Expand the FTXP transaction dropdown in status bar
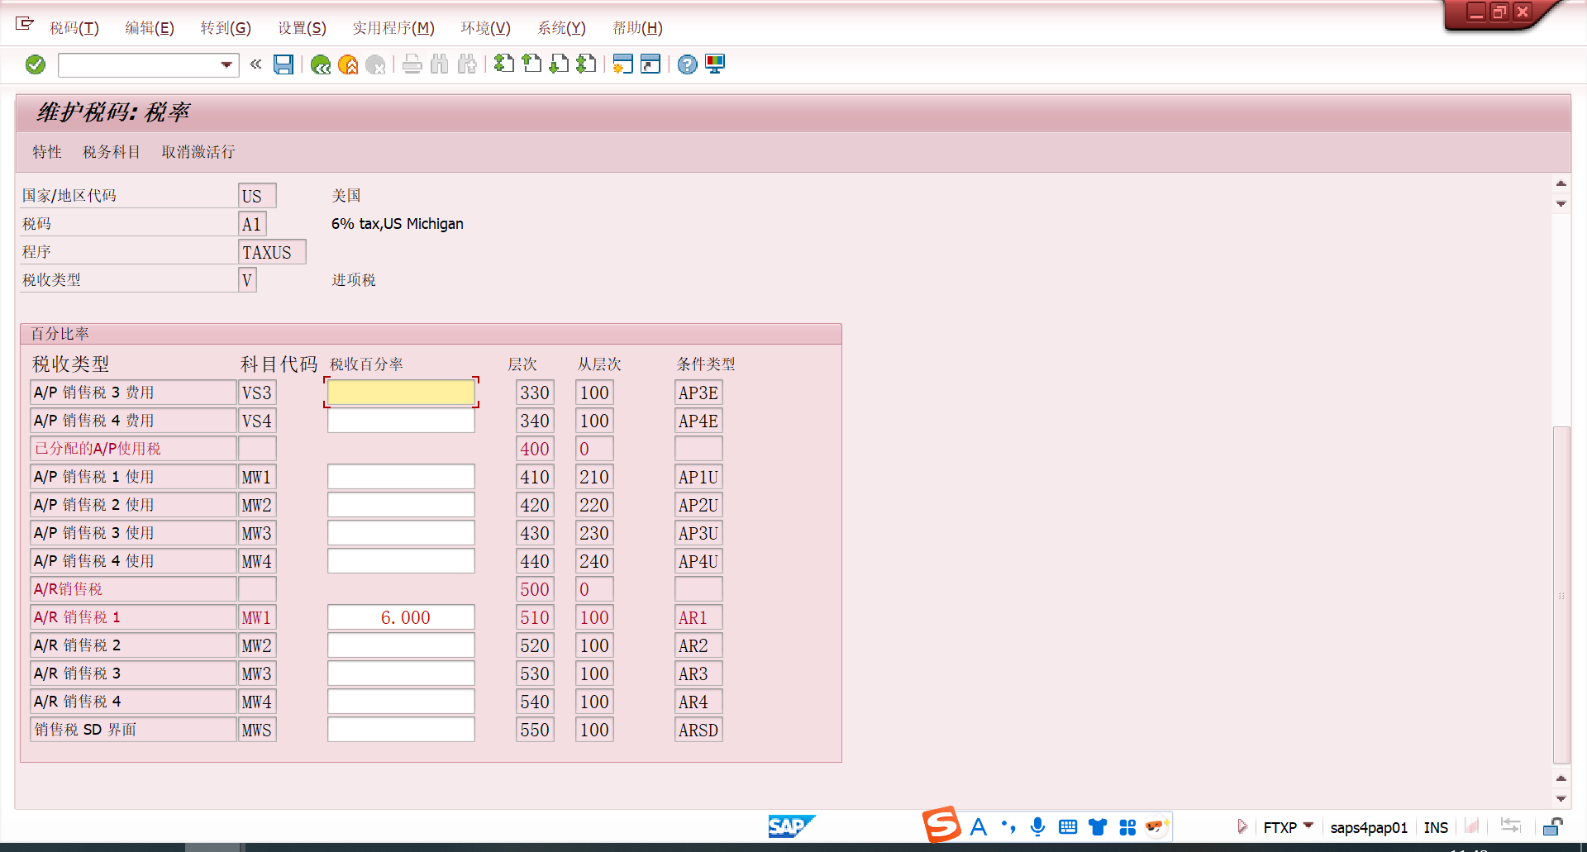 (x=1308, y=826)
